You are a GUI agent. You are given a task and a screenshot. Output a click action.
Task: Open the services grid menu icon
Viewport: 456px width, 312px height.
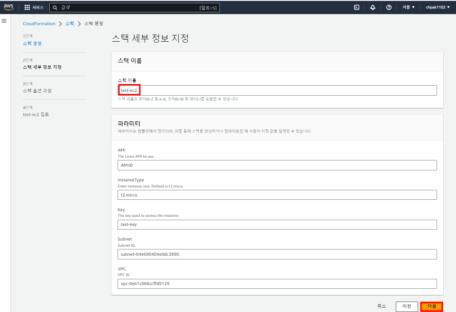coord(27,7)
